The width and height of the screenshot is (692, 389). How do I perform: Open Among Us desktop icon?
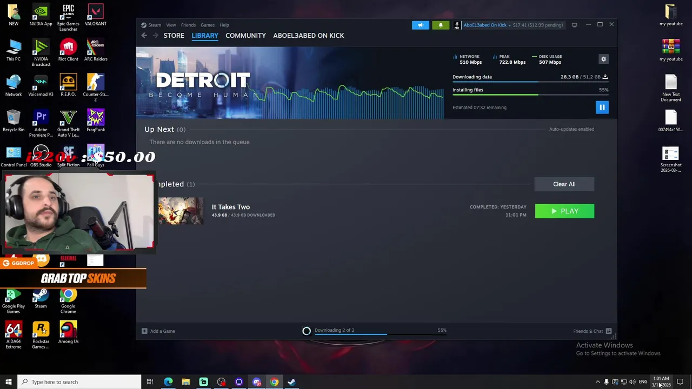[68, 332]
